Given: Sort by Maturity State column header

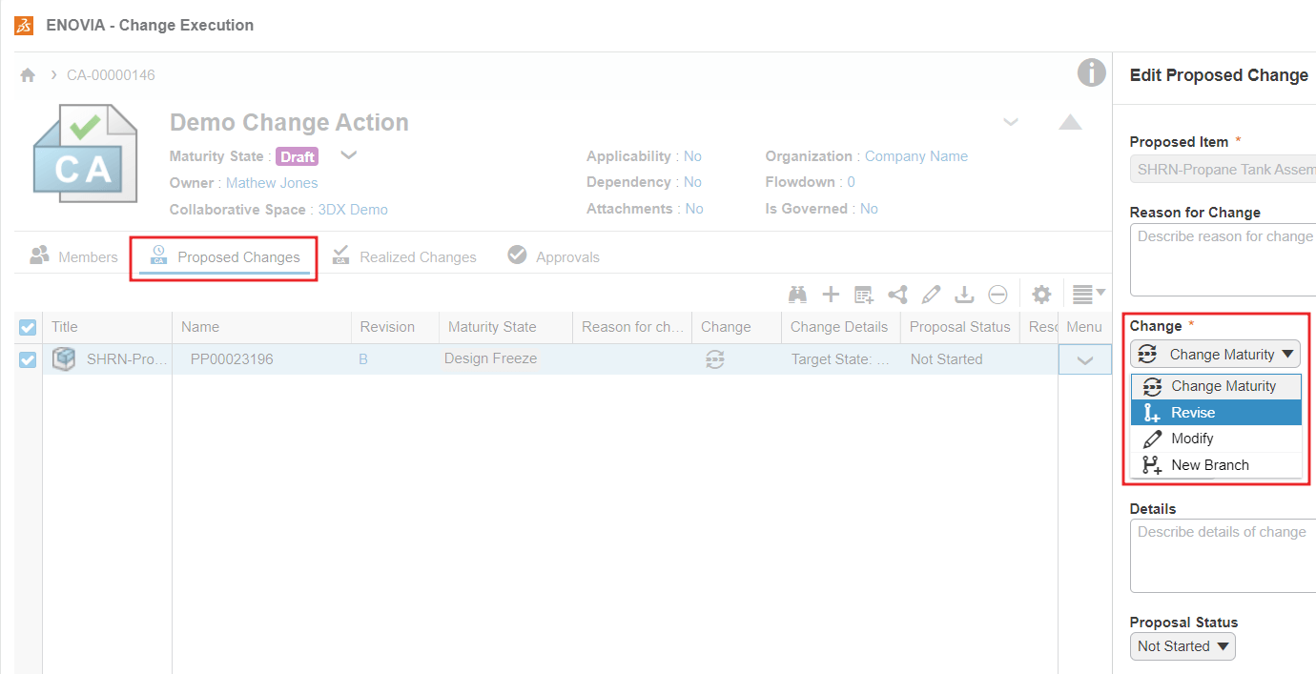Looking at the screenshot, I should tap(505, 327).
